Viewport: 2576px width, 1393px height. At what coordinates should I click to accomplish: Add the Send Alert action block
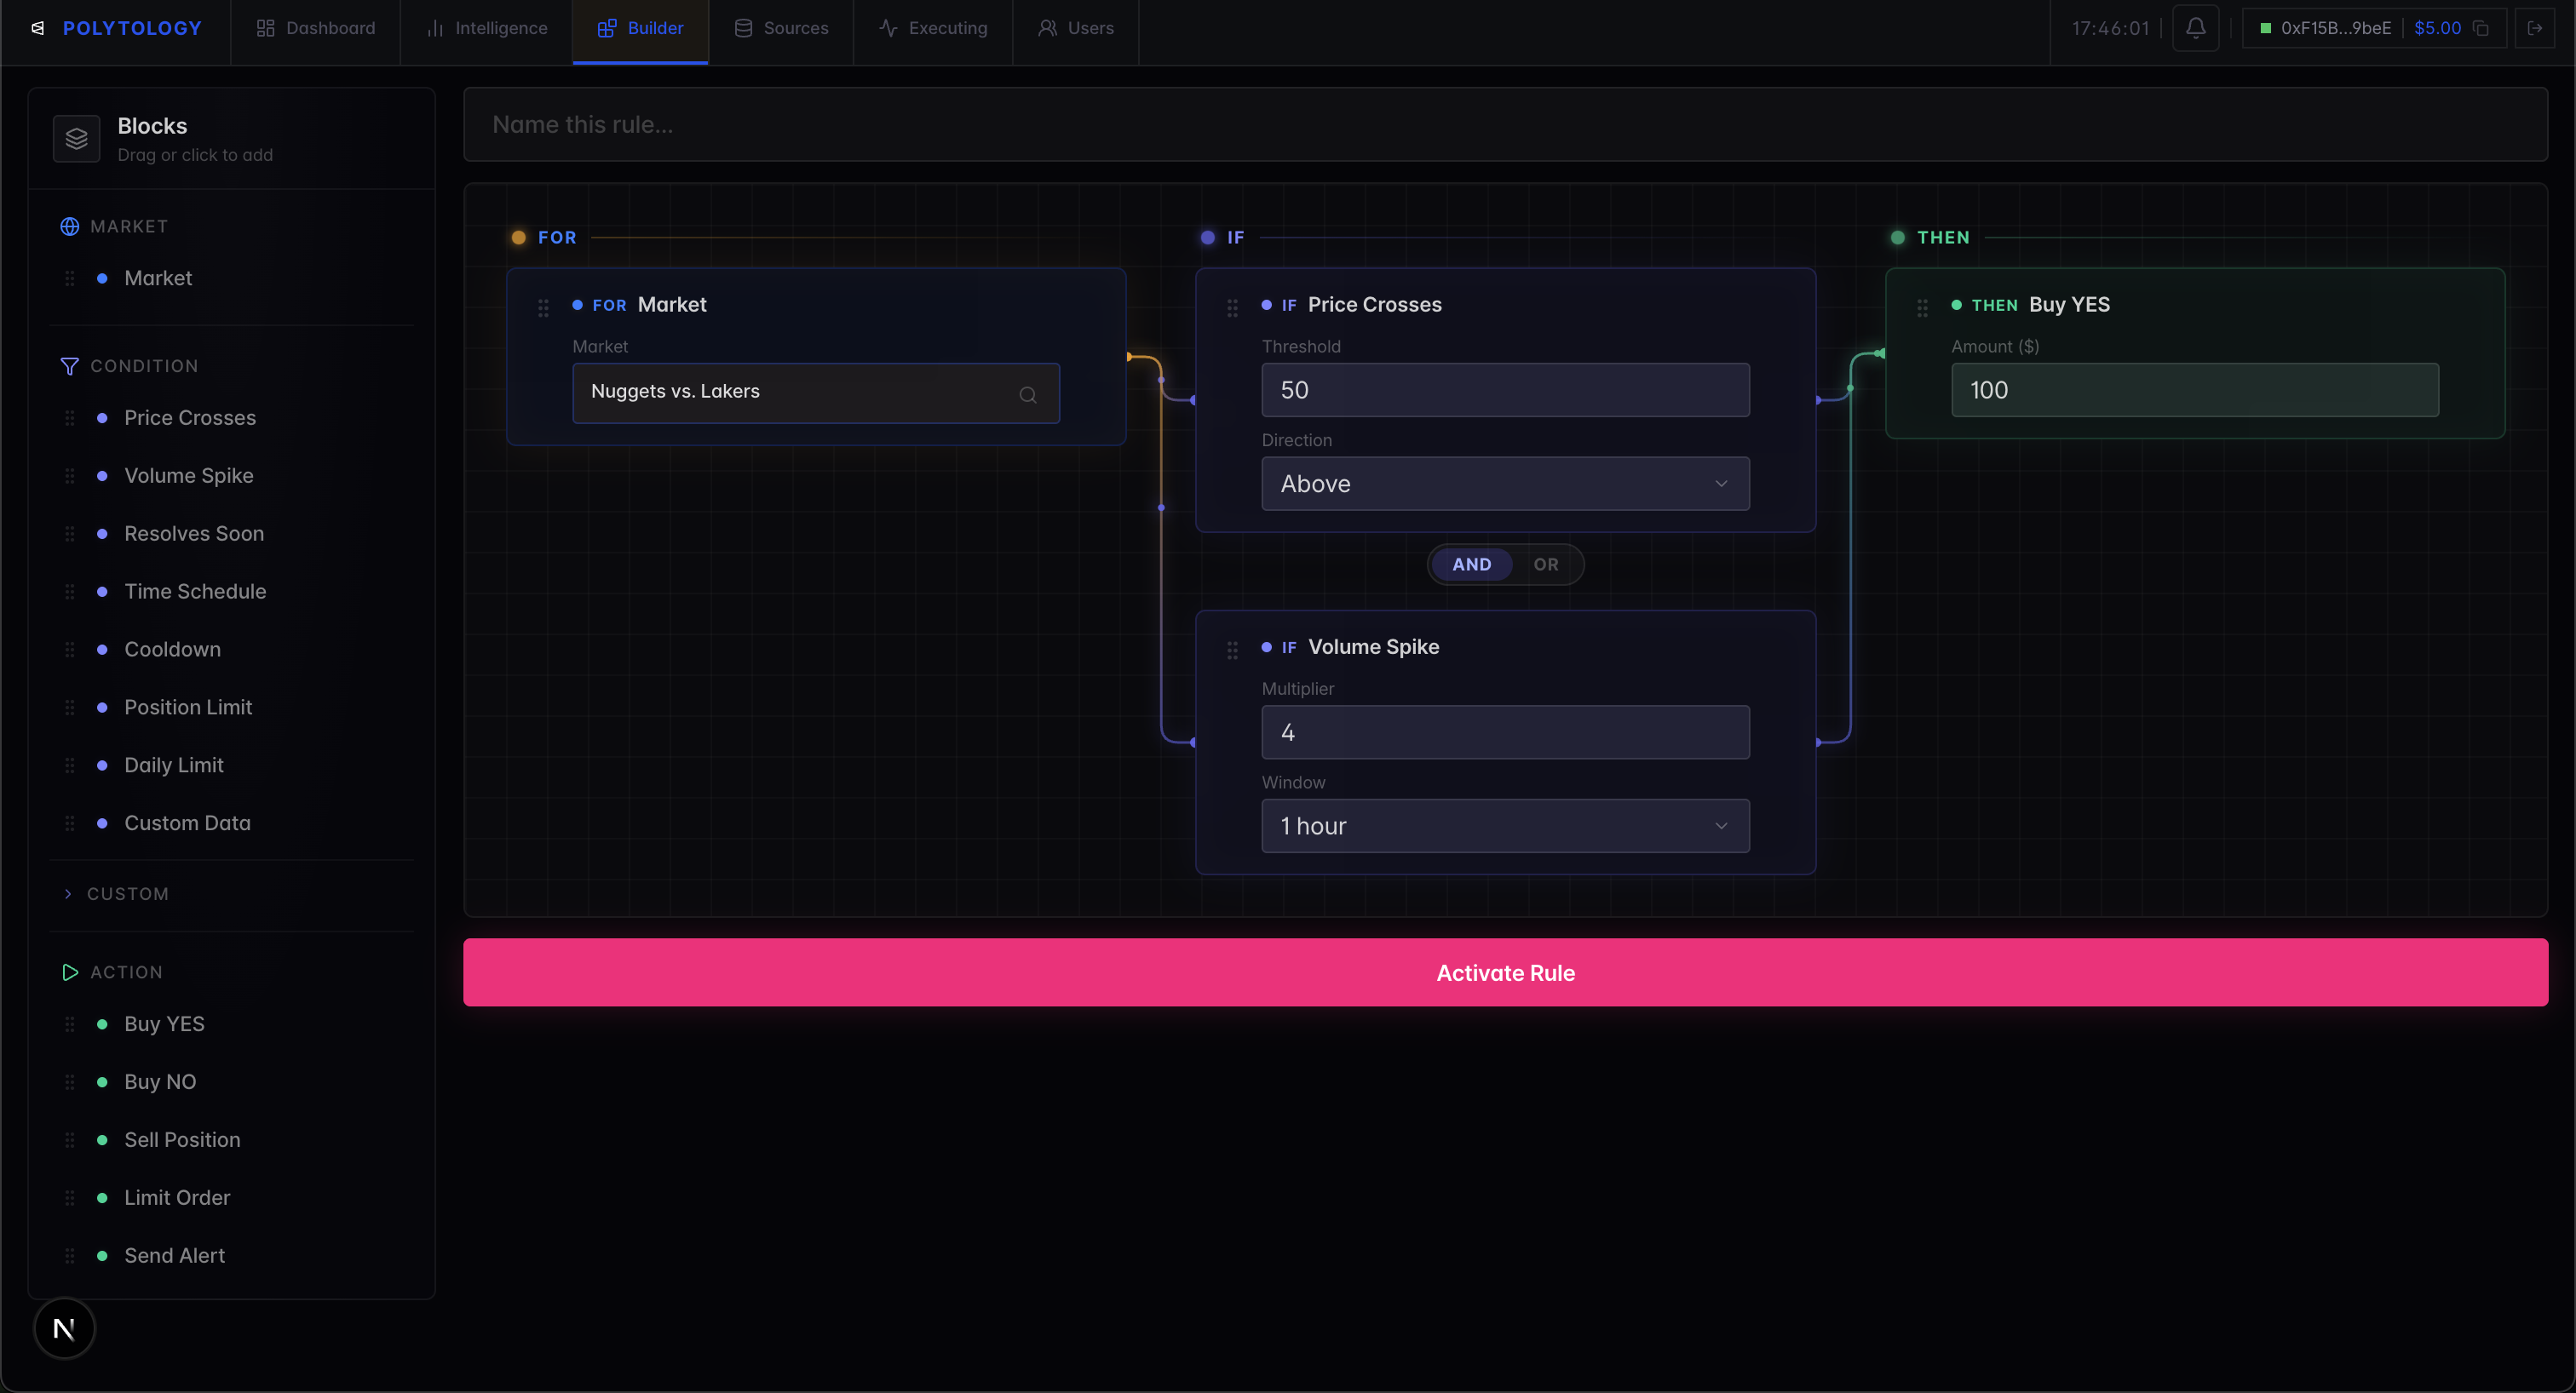coord(174,1255)
